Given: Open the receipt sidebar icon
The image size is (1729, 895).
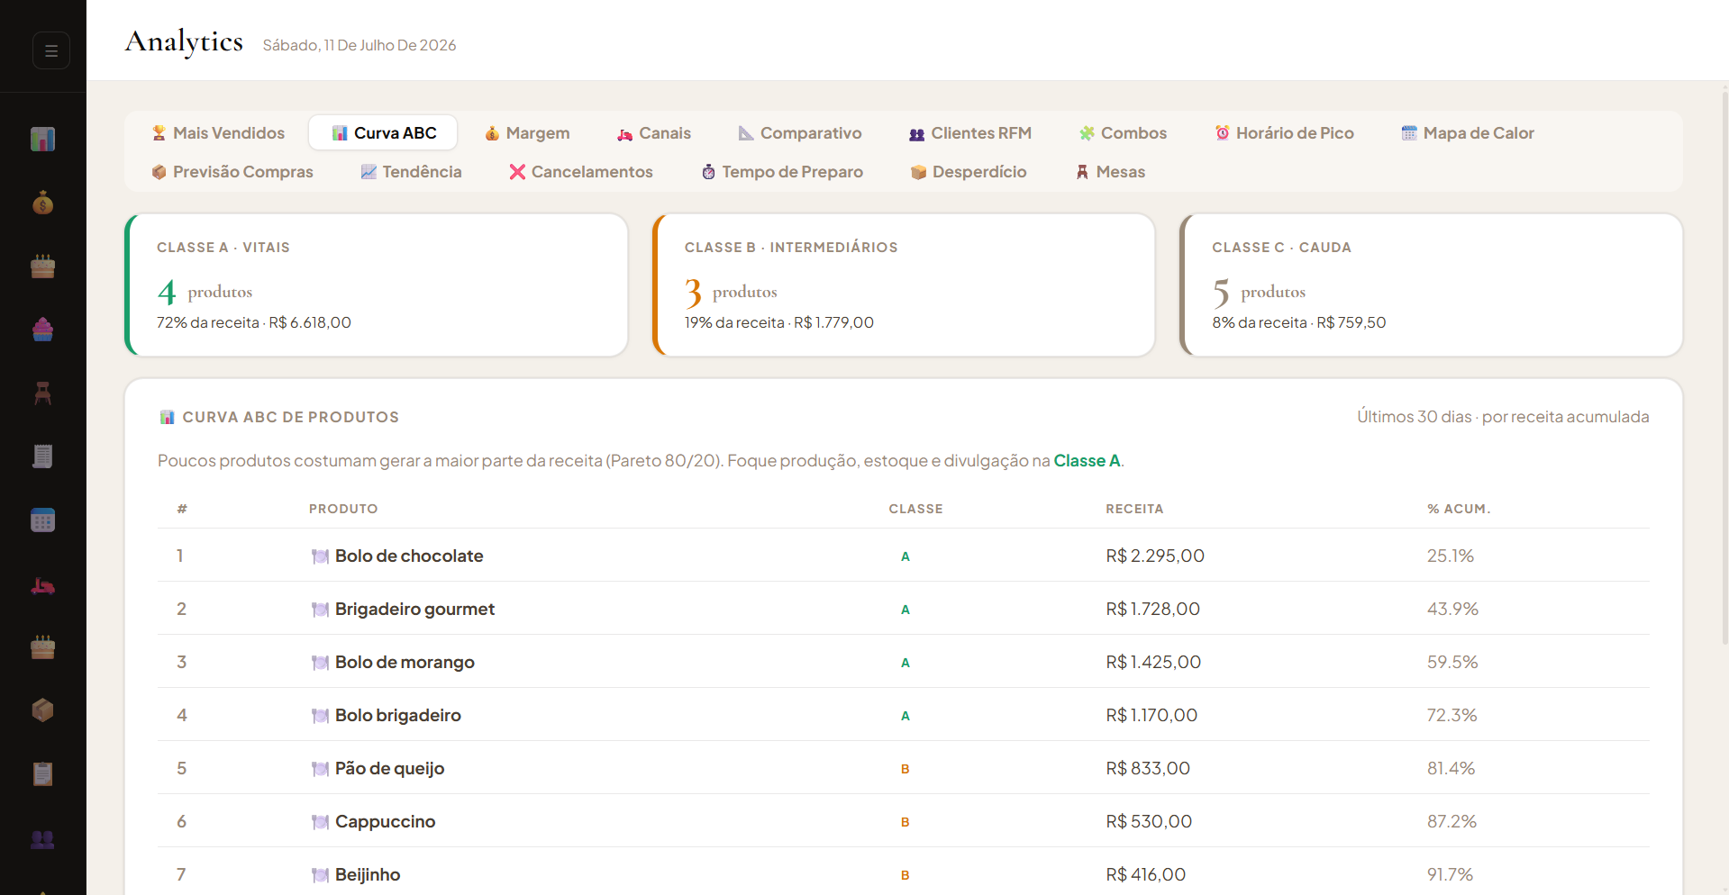Looking at the screenshot, I should point(42,457).
